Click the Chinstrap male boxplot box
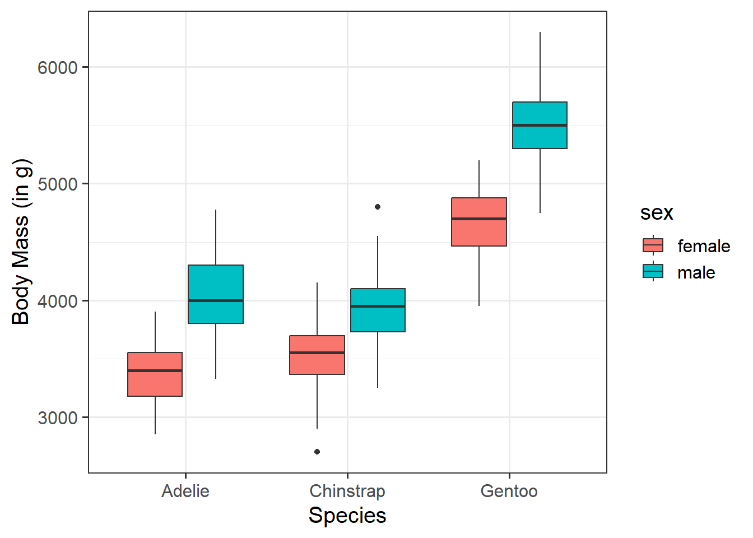753x538 pixels. 378,310
